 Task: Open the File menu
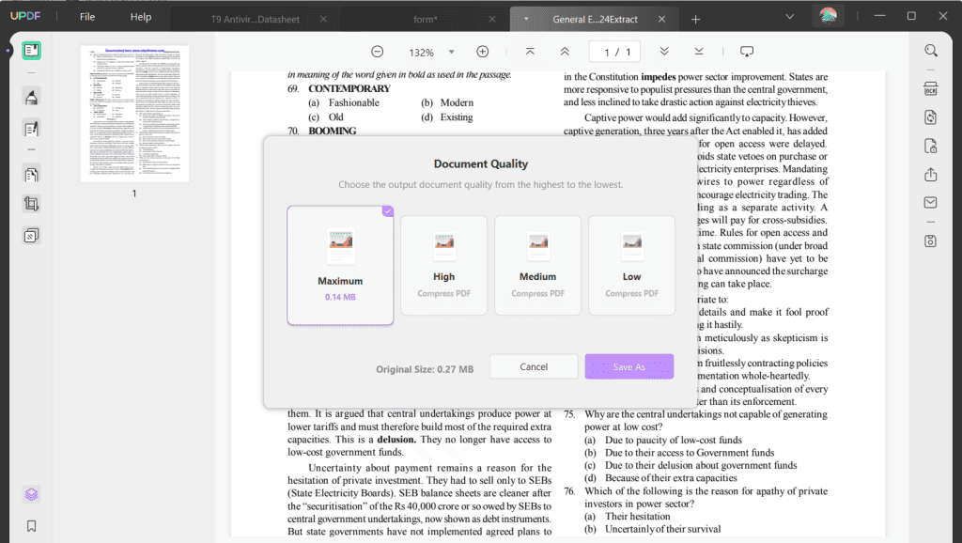87,17
